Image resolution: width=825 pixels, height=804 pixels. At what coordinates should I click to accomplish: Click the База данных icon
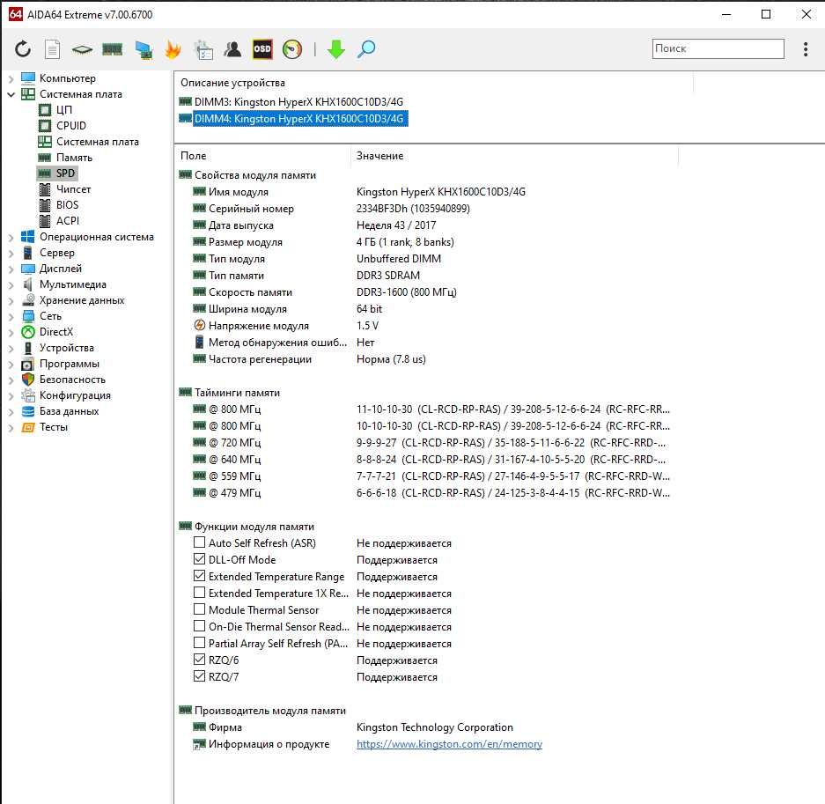coord(28,411)
